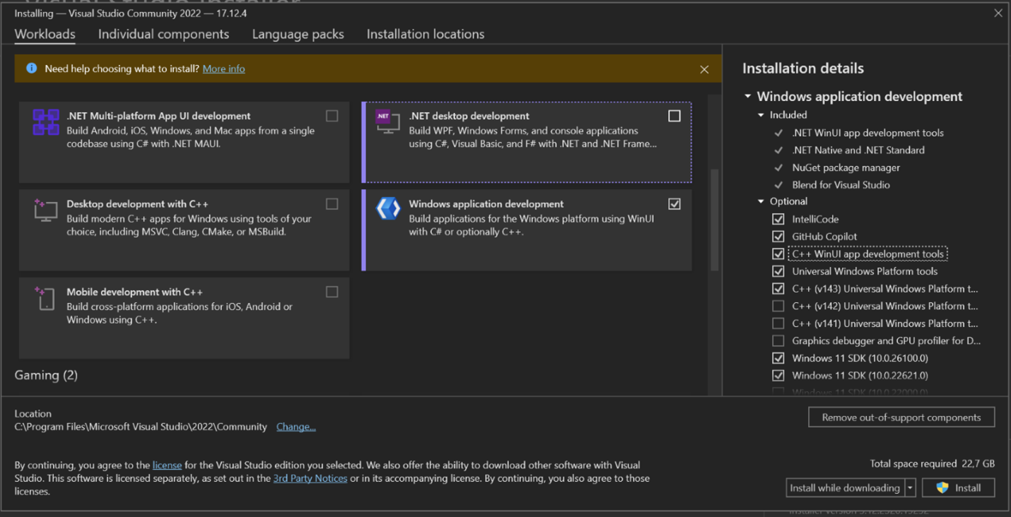The height and width of the screenshot is (517, 1011).
Task: Open the Install while downloading dropdown arrow
Action: pos(911,487)
